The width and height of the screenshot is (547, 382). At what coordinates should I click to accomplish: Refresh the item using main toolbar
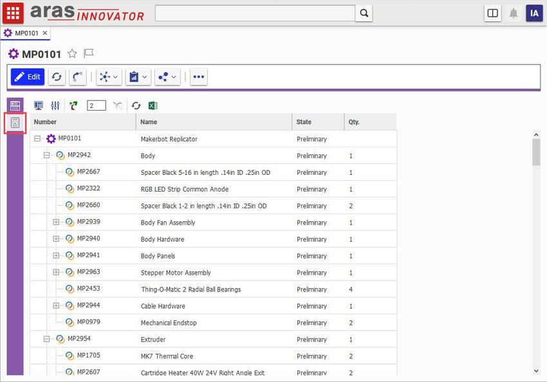[57, 77]
